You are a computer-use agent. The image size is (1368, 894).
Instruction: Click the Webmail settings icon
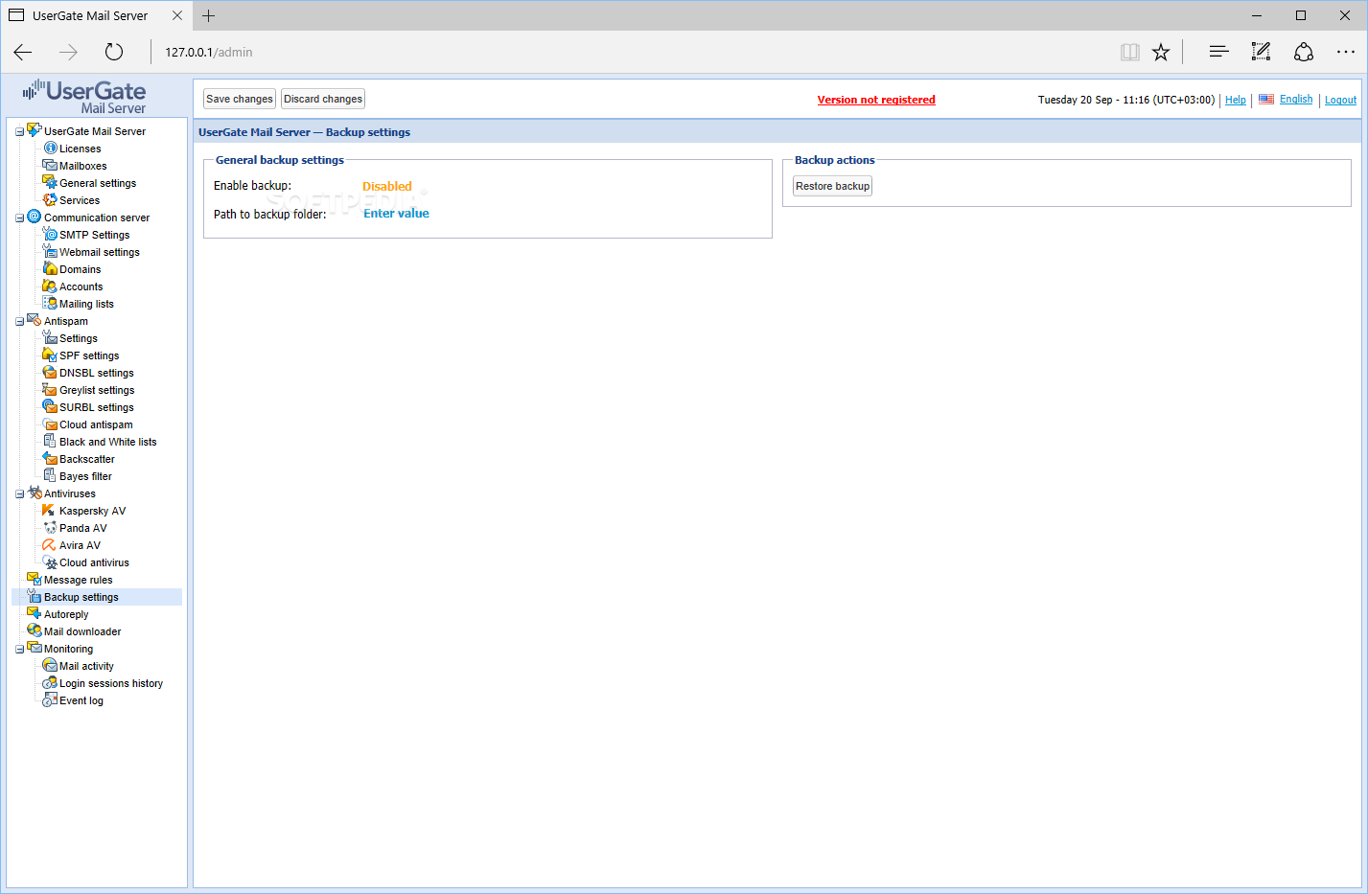(50, 251)
